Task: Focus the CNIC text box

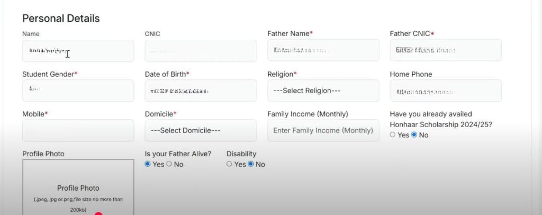Action: [201, 51]
